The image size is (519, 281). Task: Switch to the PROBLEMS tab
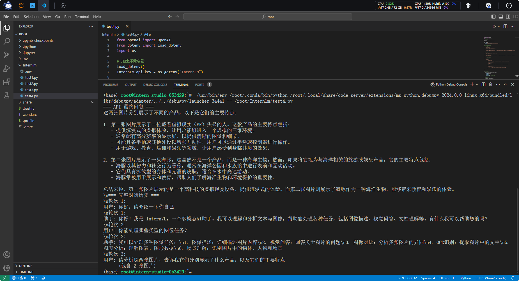click(x=111, y=85)
